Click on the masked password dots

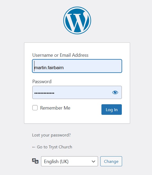(44, 93)
